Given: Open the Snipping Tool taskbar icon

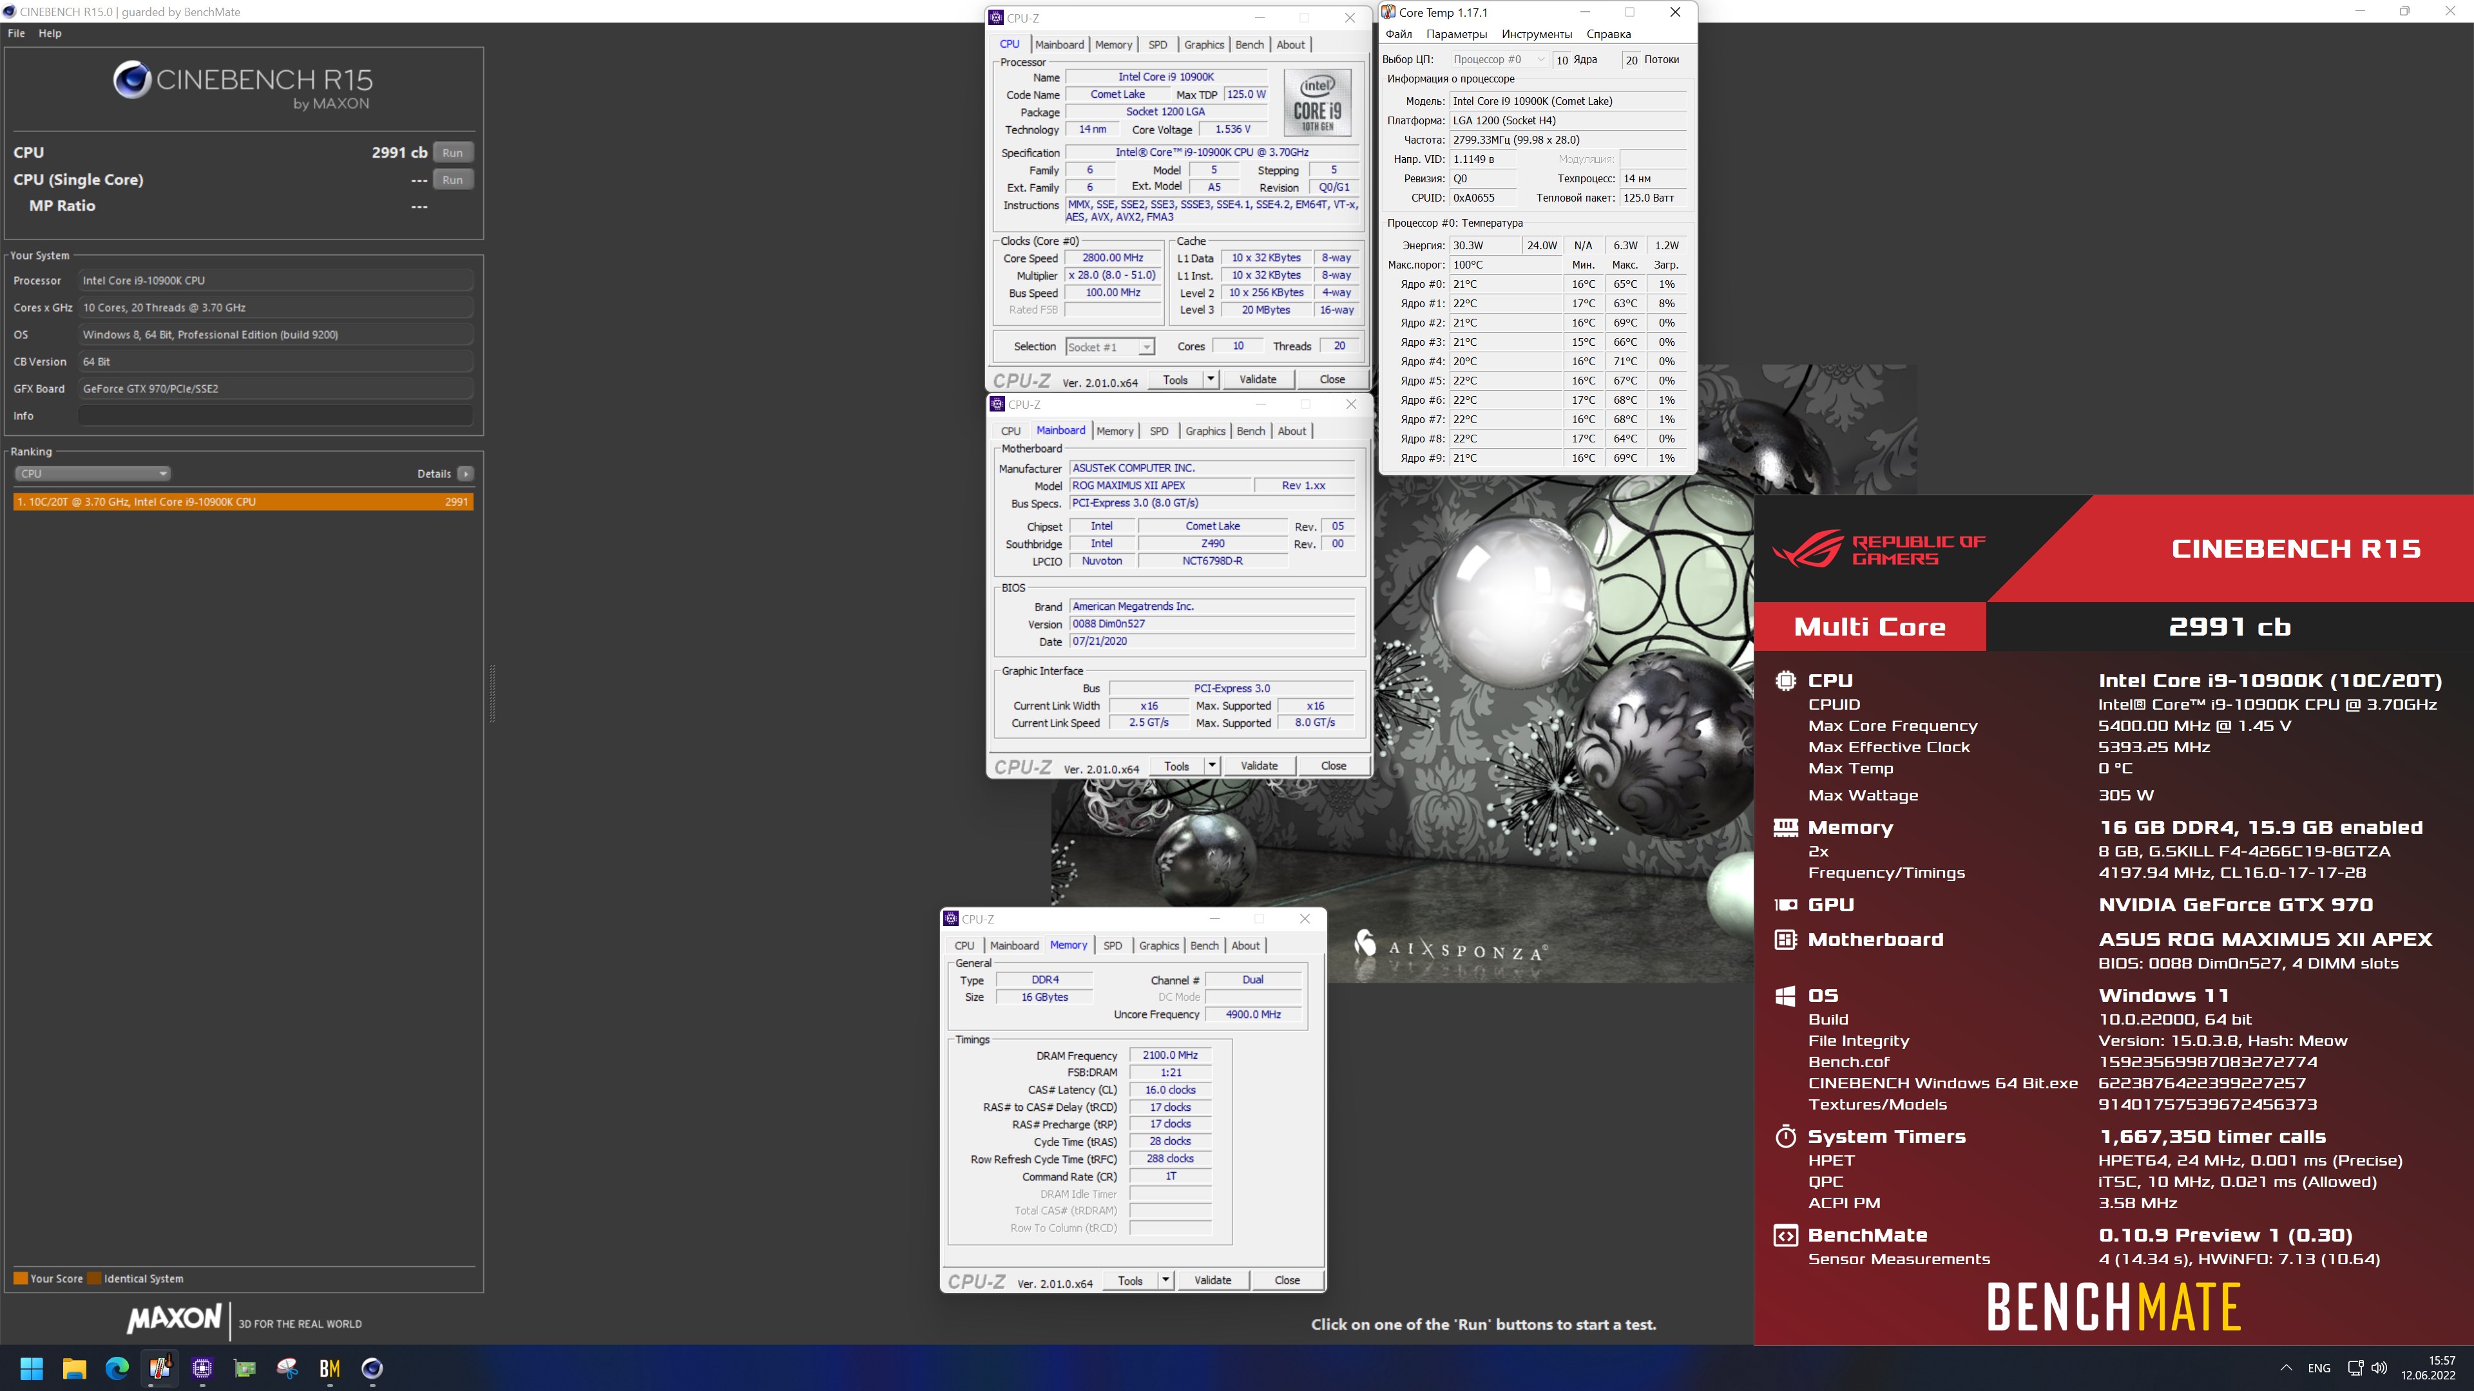Looking at the screenshot, I should tap(287, 1368).
